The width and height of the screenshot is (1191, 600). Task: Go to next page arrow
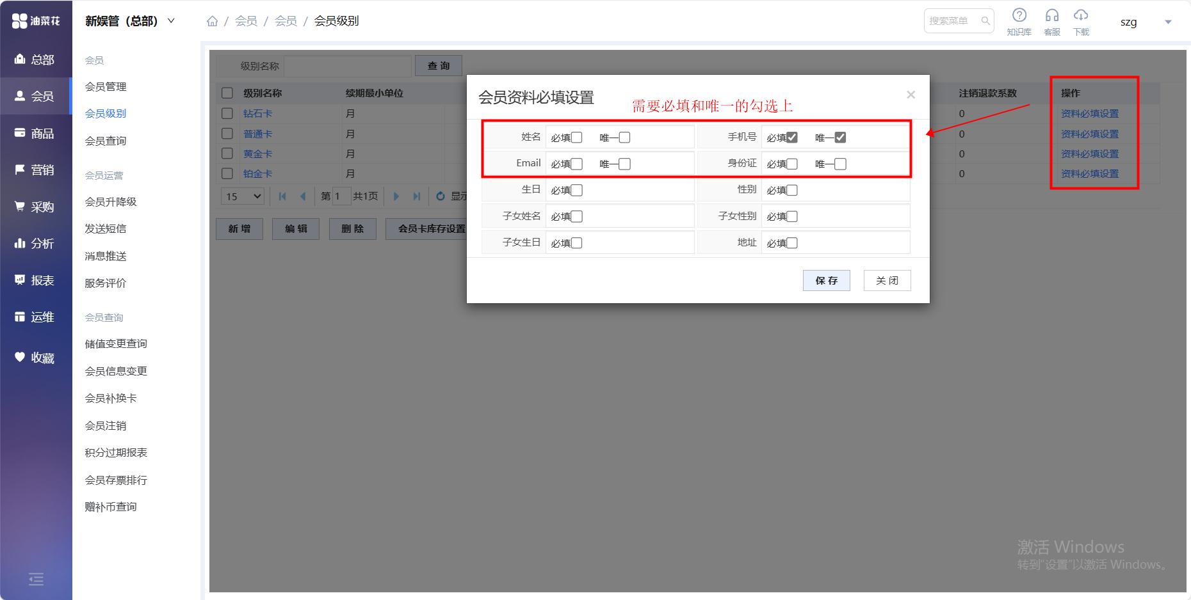click(396, 196)
